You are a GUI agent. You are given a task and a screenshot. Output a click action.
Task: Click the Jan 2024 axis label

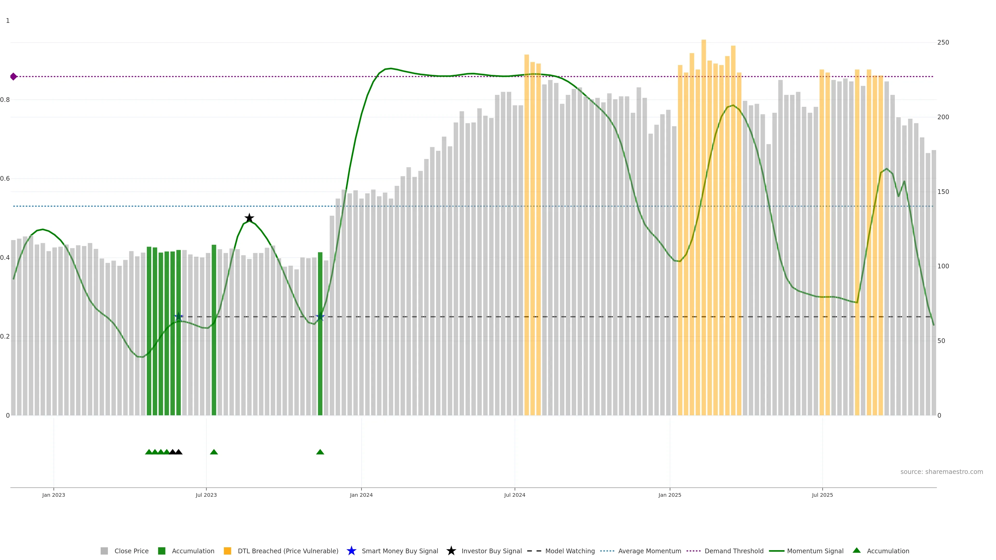pyautogui.click(x=361, y=495)
